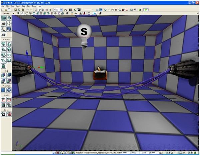Toggle the lock viewport padlock icon
This screenshot has height=155, width=200.
(72, 13)
